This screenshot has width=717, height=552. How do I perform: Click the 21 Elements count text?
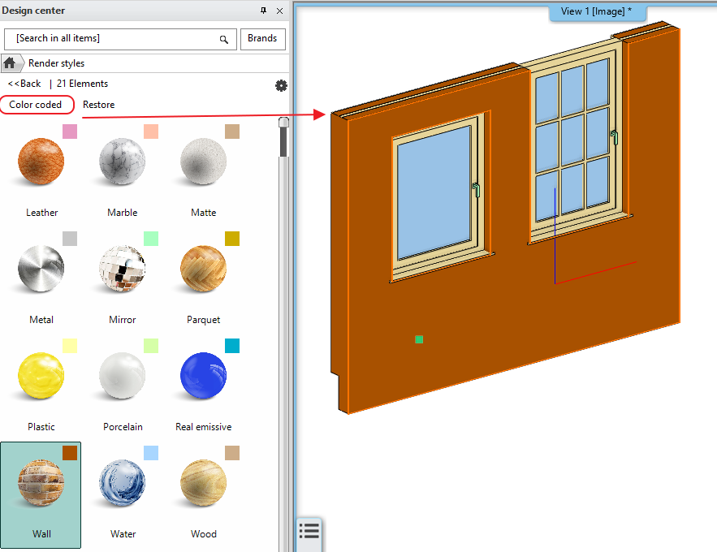point(82,84)
